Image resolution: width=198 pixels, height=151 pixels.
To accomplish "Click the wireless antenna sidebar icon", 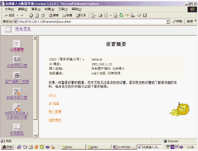I will (x=17, y=60).
